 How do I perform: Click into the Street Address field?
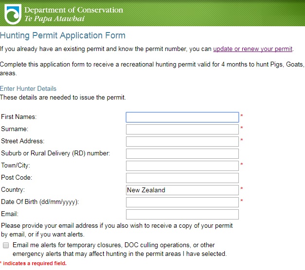[182, 141]
